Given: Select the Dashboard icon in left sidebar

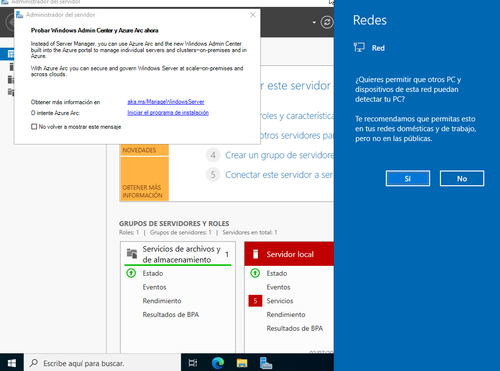Looking at the screenshot, I should [11, 54].
